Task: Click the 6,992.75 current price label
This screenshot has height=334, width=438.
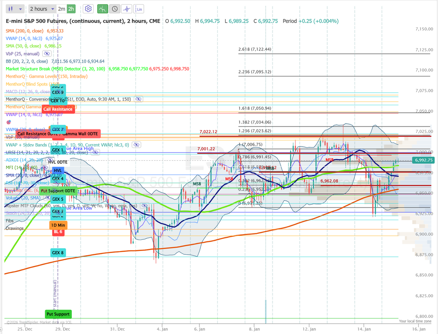Action: pos(423,160)
